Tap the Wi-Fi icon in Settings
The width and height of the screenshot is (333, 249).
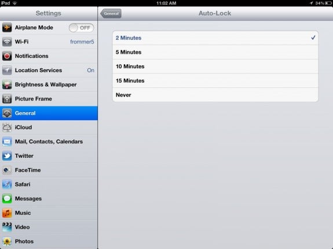7,42
